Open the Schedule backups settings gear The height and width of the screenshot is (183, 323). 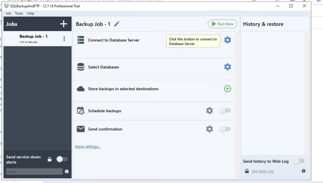(209, 110)
